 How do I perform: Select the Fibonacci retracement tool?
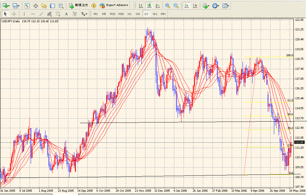pos(58,14)
